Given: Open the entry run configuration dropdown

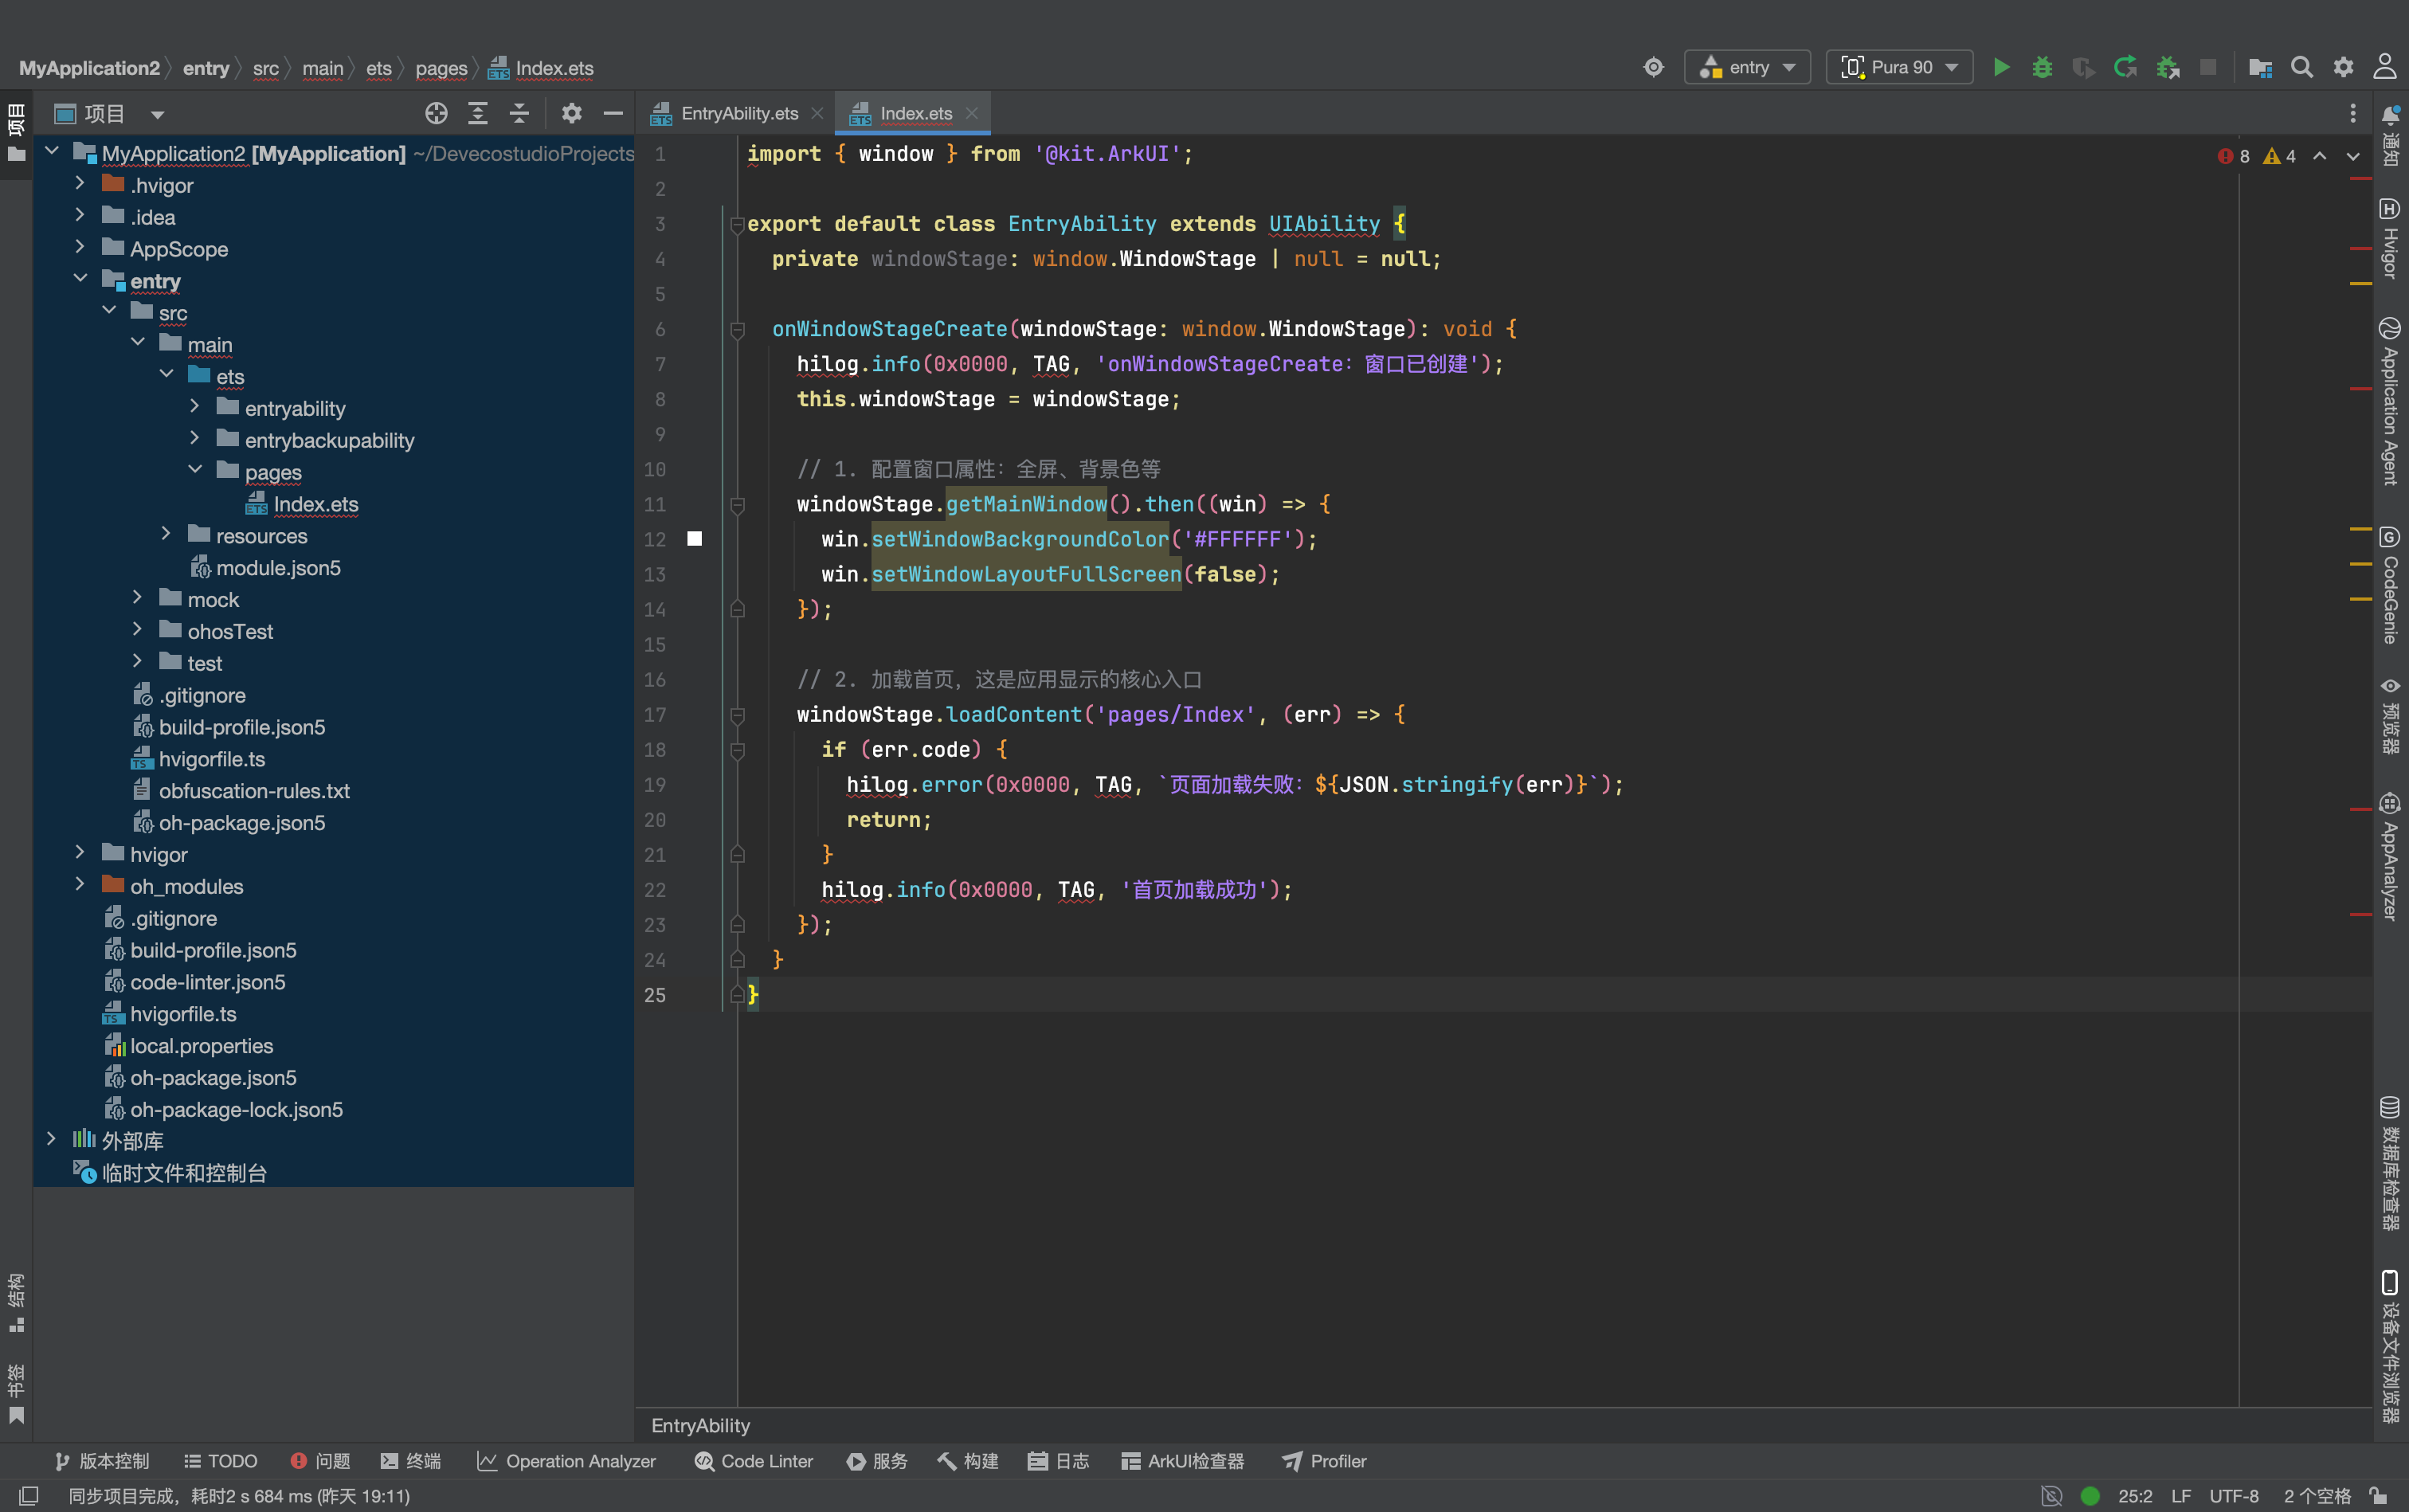Looking at the screenshot, I should click(x=1747, y=67).
